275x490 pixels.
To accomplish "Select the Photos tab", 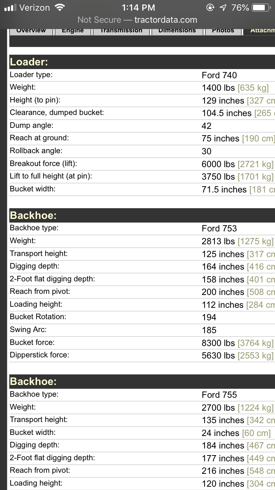I will (223, 31).
